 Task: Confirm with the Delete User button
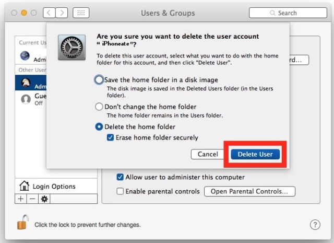[255, 154]
